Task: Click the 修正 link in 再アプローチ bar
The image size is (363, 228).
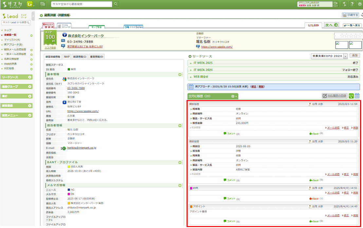Action: [254, 87]
